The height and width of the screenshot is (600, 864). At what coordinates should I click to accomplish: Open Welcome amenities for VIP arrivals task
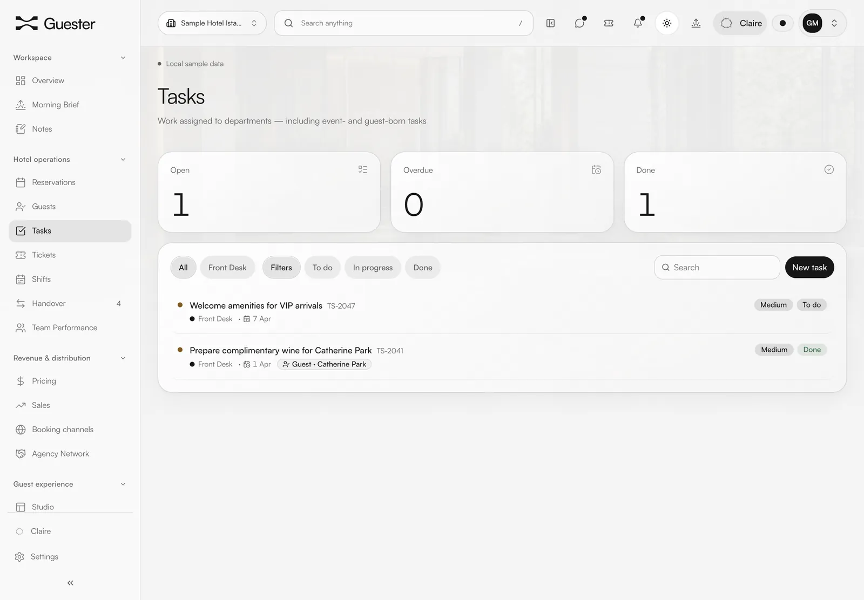coord(256,305)
